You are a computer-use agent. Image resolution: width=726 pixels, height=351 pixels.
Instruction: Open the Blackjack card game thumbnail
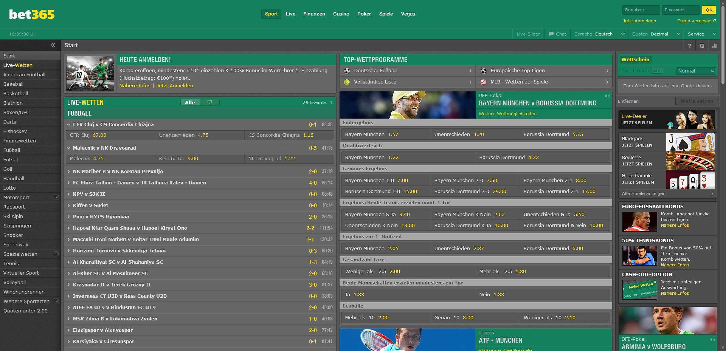point(690,142)
